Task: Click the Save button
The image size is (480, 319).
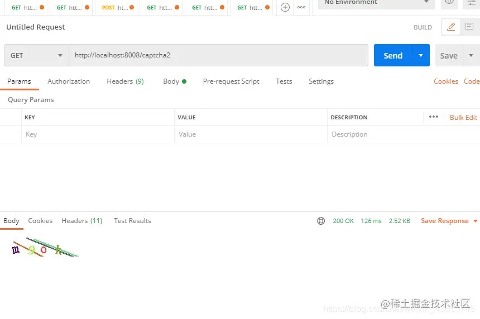Action: [449, 55]
